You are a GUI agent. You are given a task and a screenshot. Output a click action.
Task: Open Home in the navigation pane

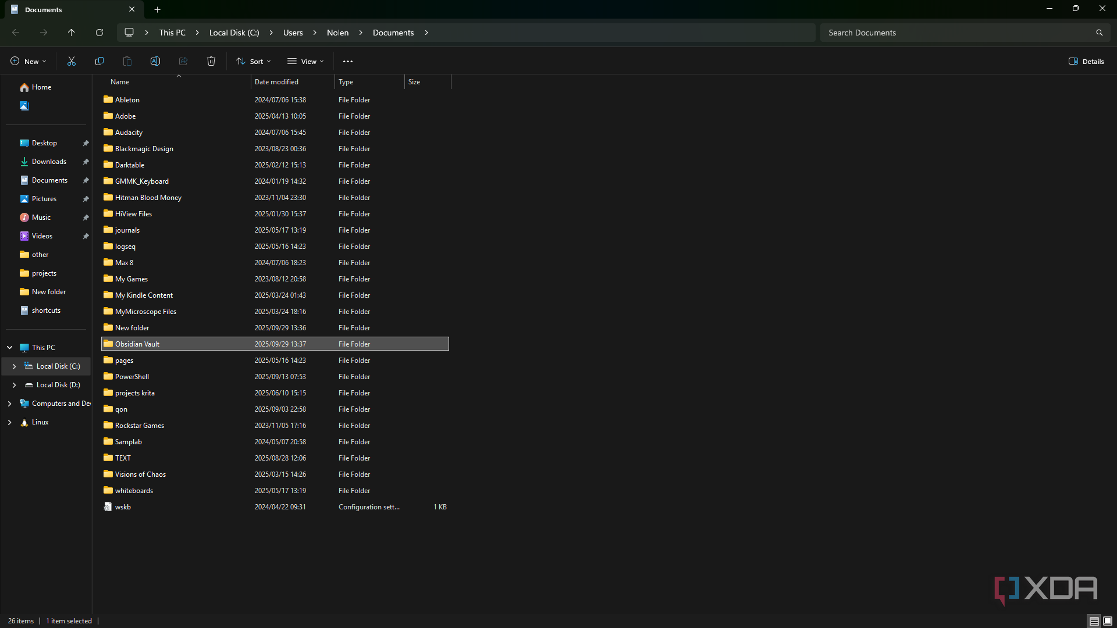tap(36, 87)
